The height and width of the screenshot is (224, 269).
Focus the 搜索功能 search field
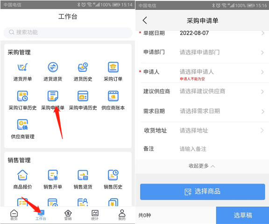68,32
